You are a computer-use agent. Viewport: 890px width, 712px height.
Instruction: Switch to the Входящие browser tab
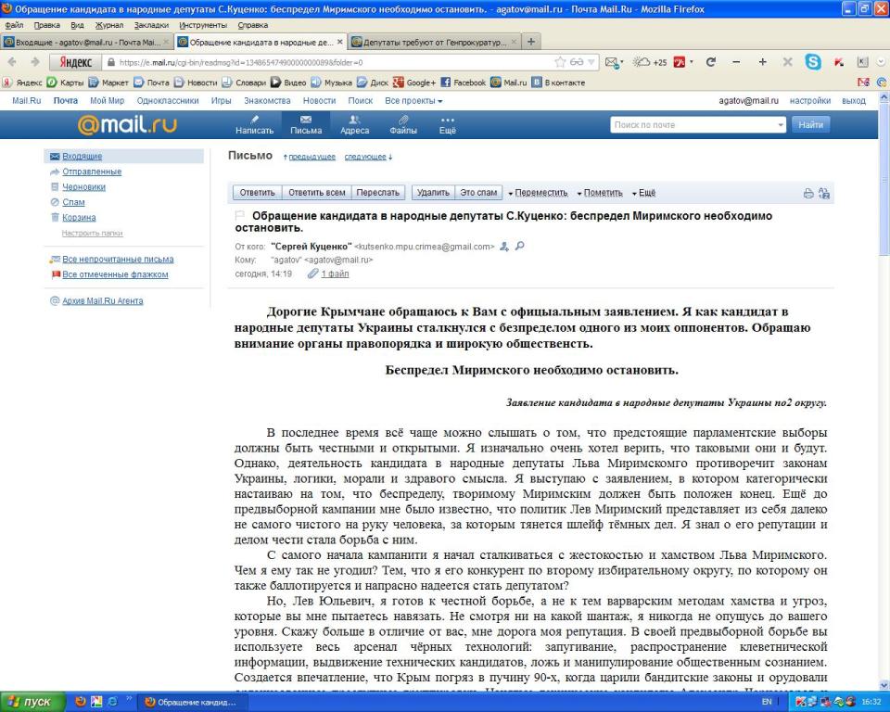(83, 43)
